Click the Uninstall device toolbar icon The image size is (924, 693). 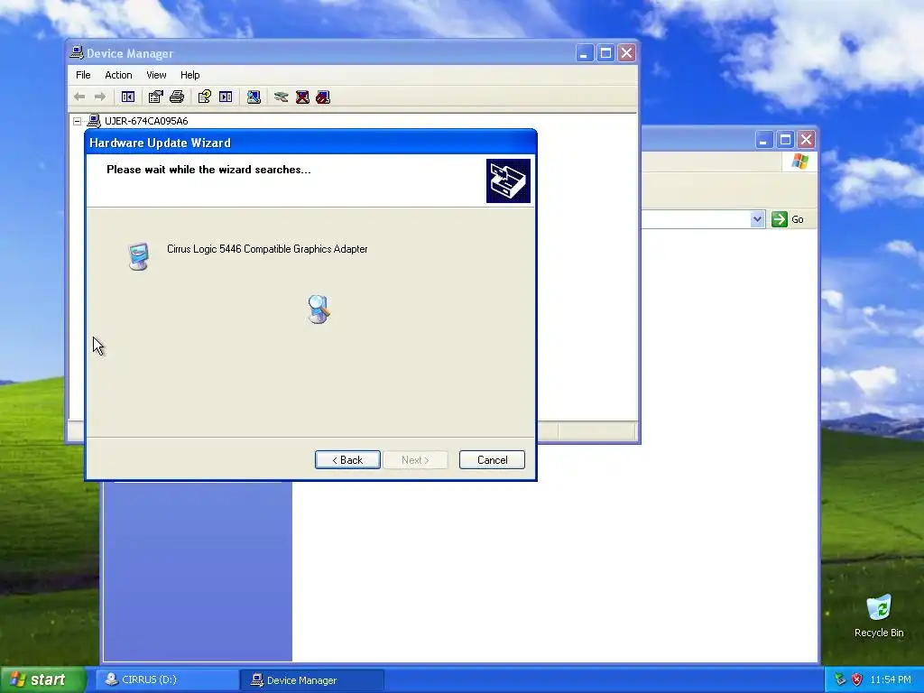pos(302,97)
